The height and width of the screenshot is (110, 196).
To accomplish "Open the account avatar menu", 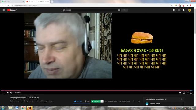I will [x=190, y=10].
